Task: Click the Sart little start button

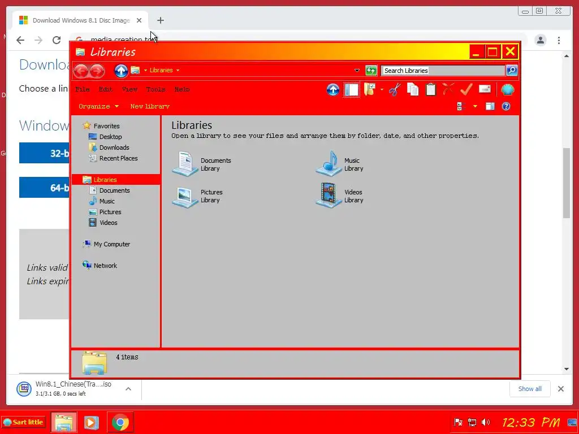Action: pos(23,422)
